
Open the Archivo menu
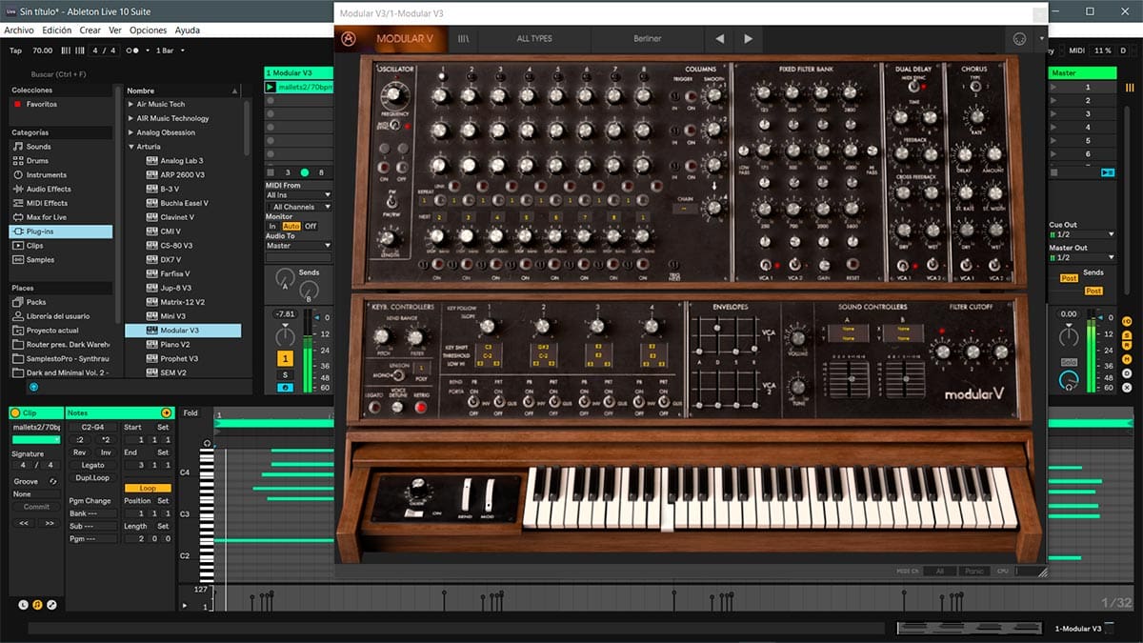19,30
